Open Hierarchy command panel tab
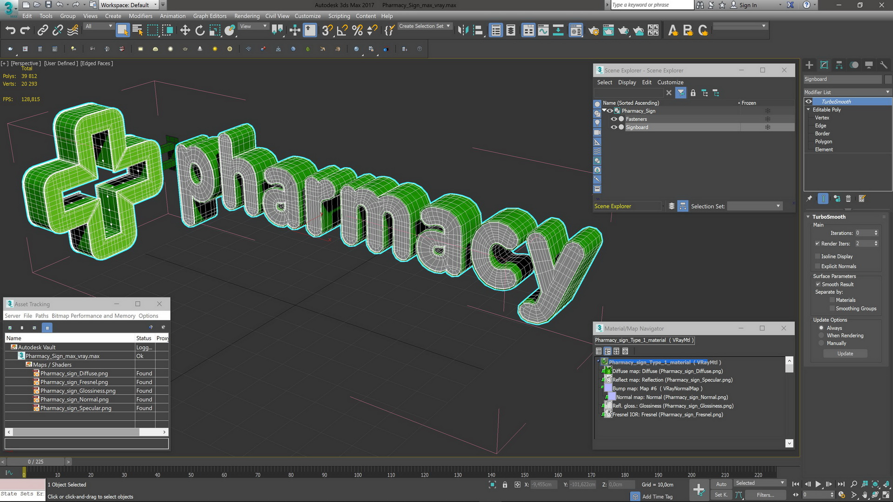 [x=839, y=65]
